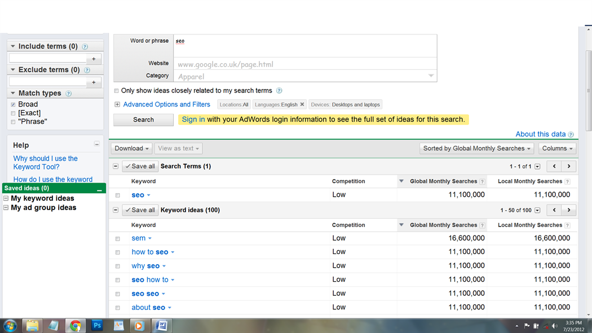This screenshot has height=333, width=592.
Task: Check the "Phrase" match type
Action: (13, 122)
